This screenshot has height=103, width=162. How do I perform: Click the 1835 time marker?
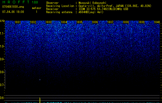point(79,22)
